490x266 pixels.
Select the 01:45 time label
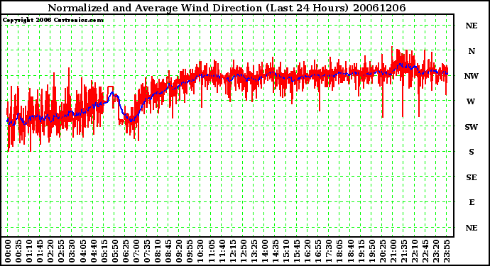pos(40,251)
